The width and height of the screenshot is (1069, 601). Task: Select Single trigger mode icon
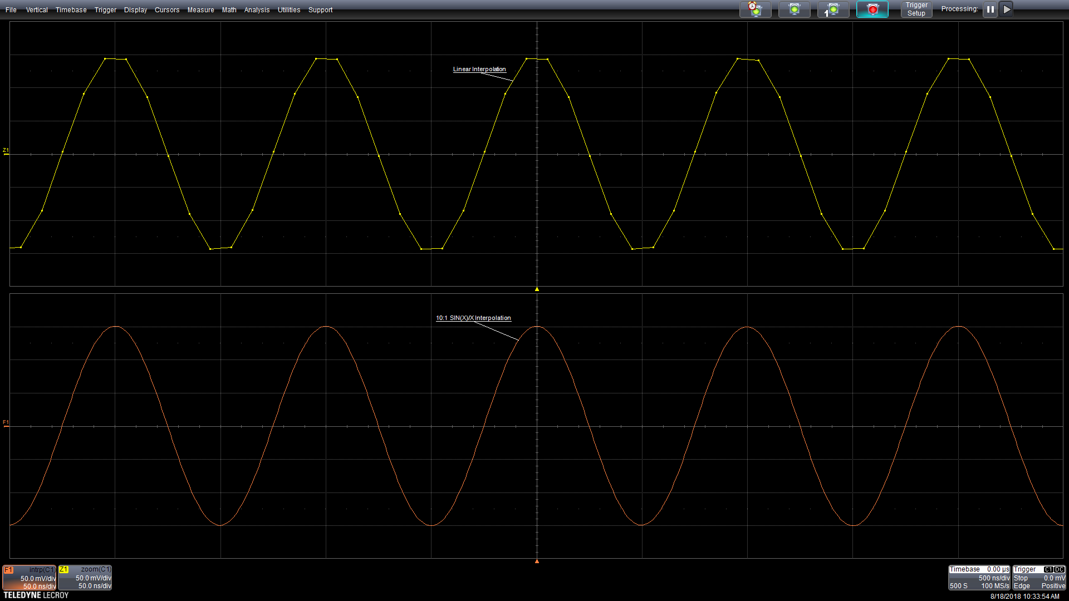(x=833, y=9)
